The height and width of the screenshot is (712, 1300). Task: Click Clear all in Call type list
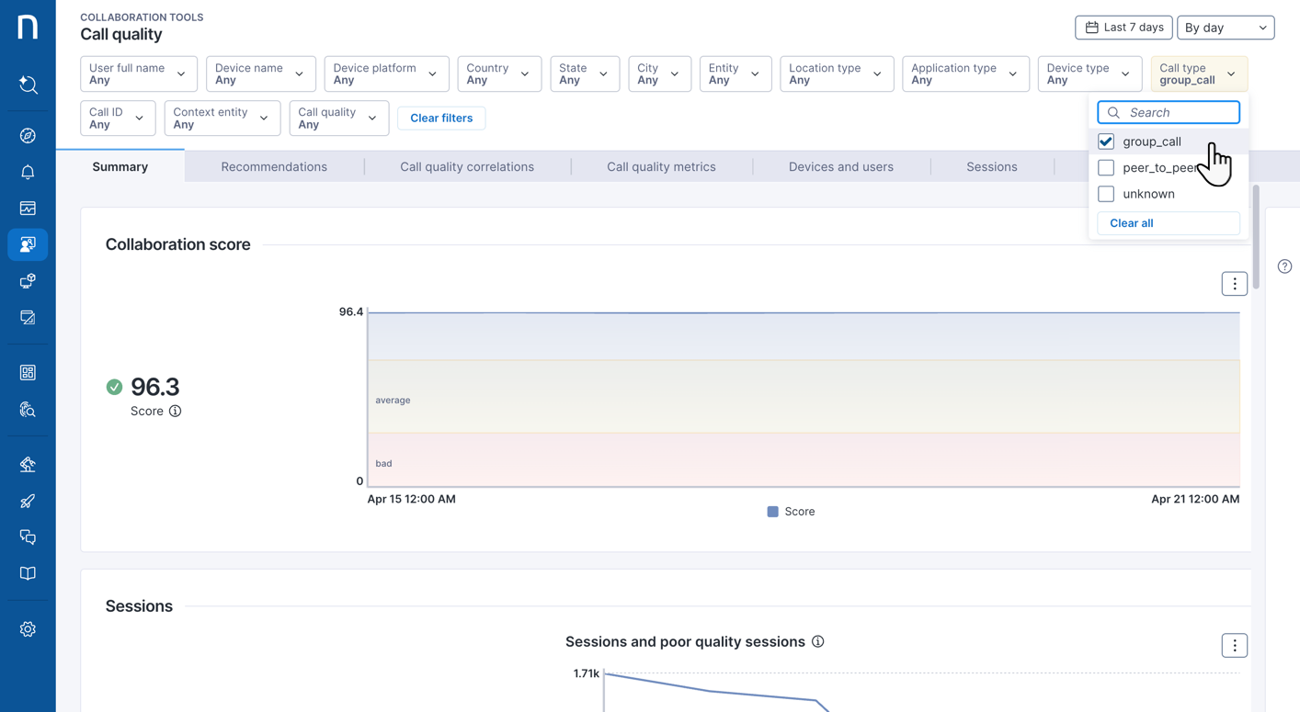coord(1131,223)
